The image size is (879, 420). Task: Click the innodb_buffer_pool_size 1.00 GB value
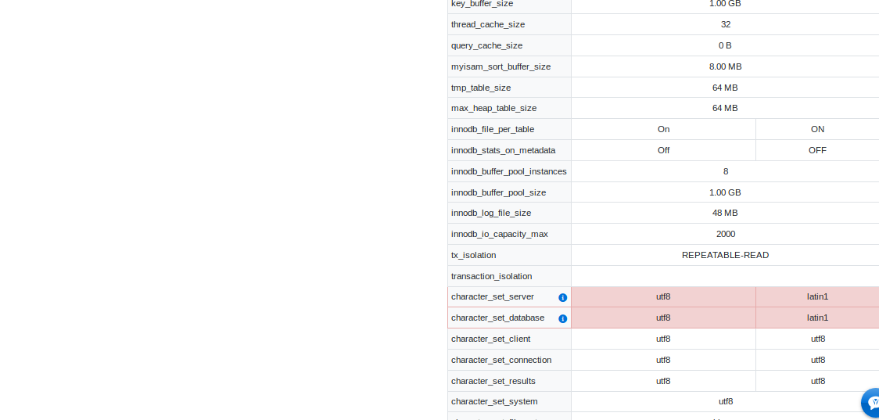coord(725,192)
